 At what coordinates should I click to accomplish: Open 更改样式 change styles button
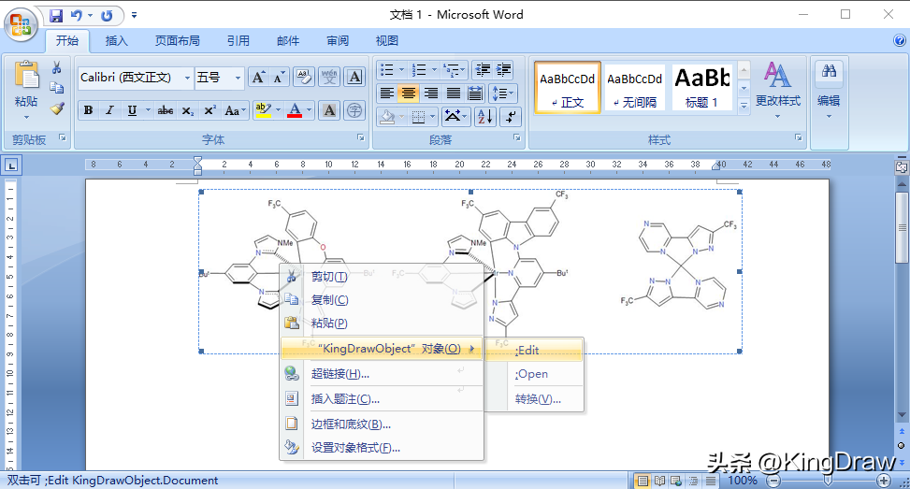click(x=777, y=88)
